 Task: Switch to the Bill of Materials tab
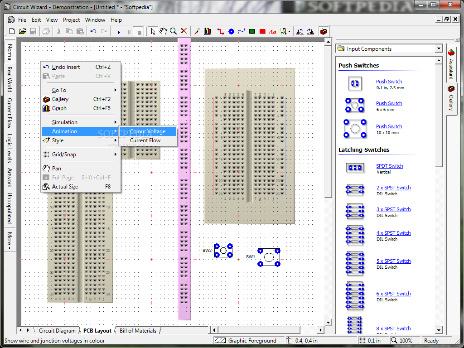point(138,330)
